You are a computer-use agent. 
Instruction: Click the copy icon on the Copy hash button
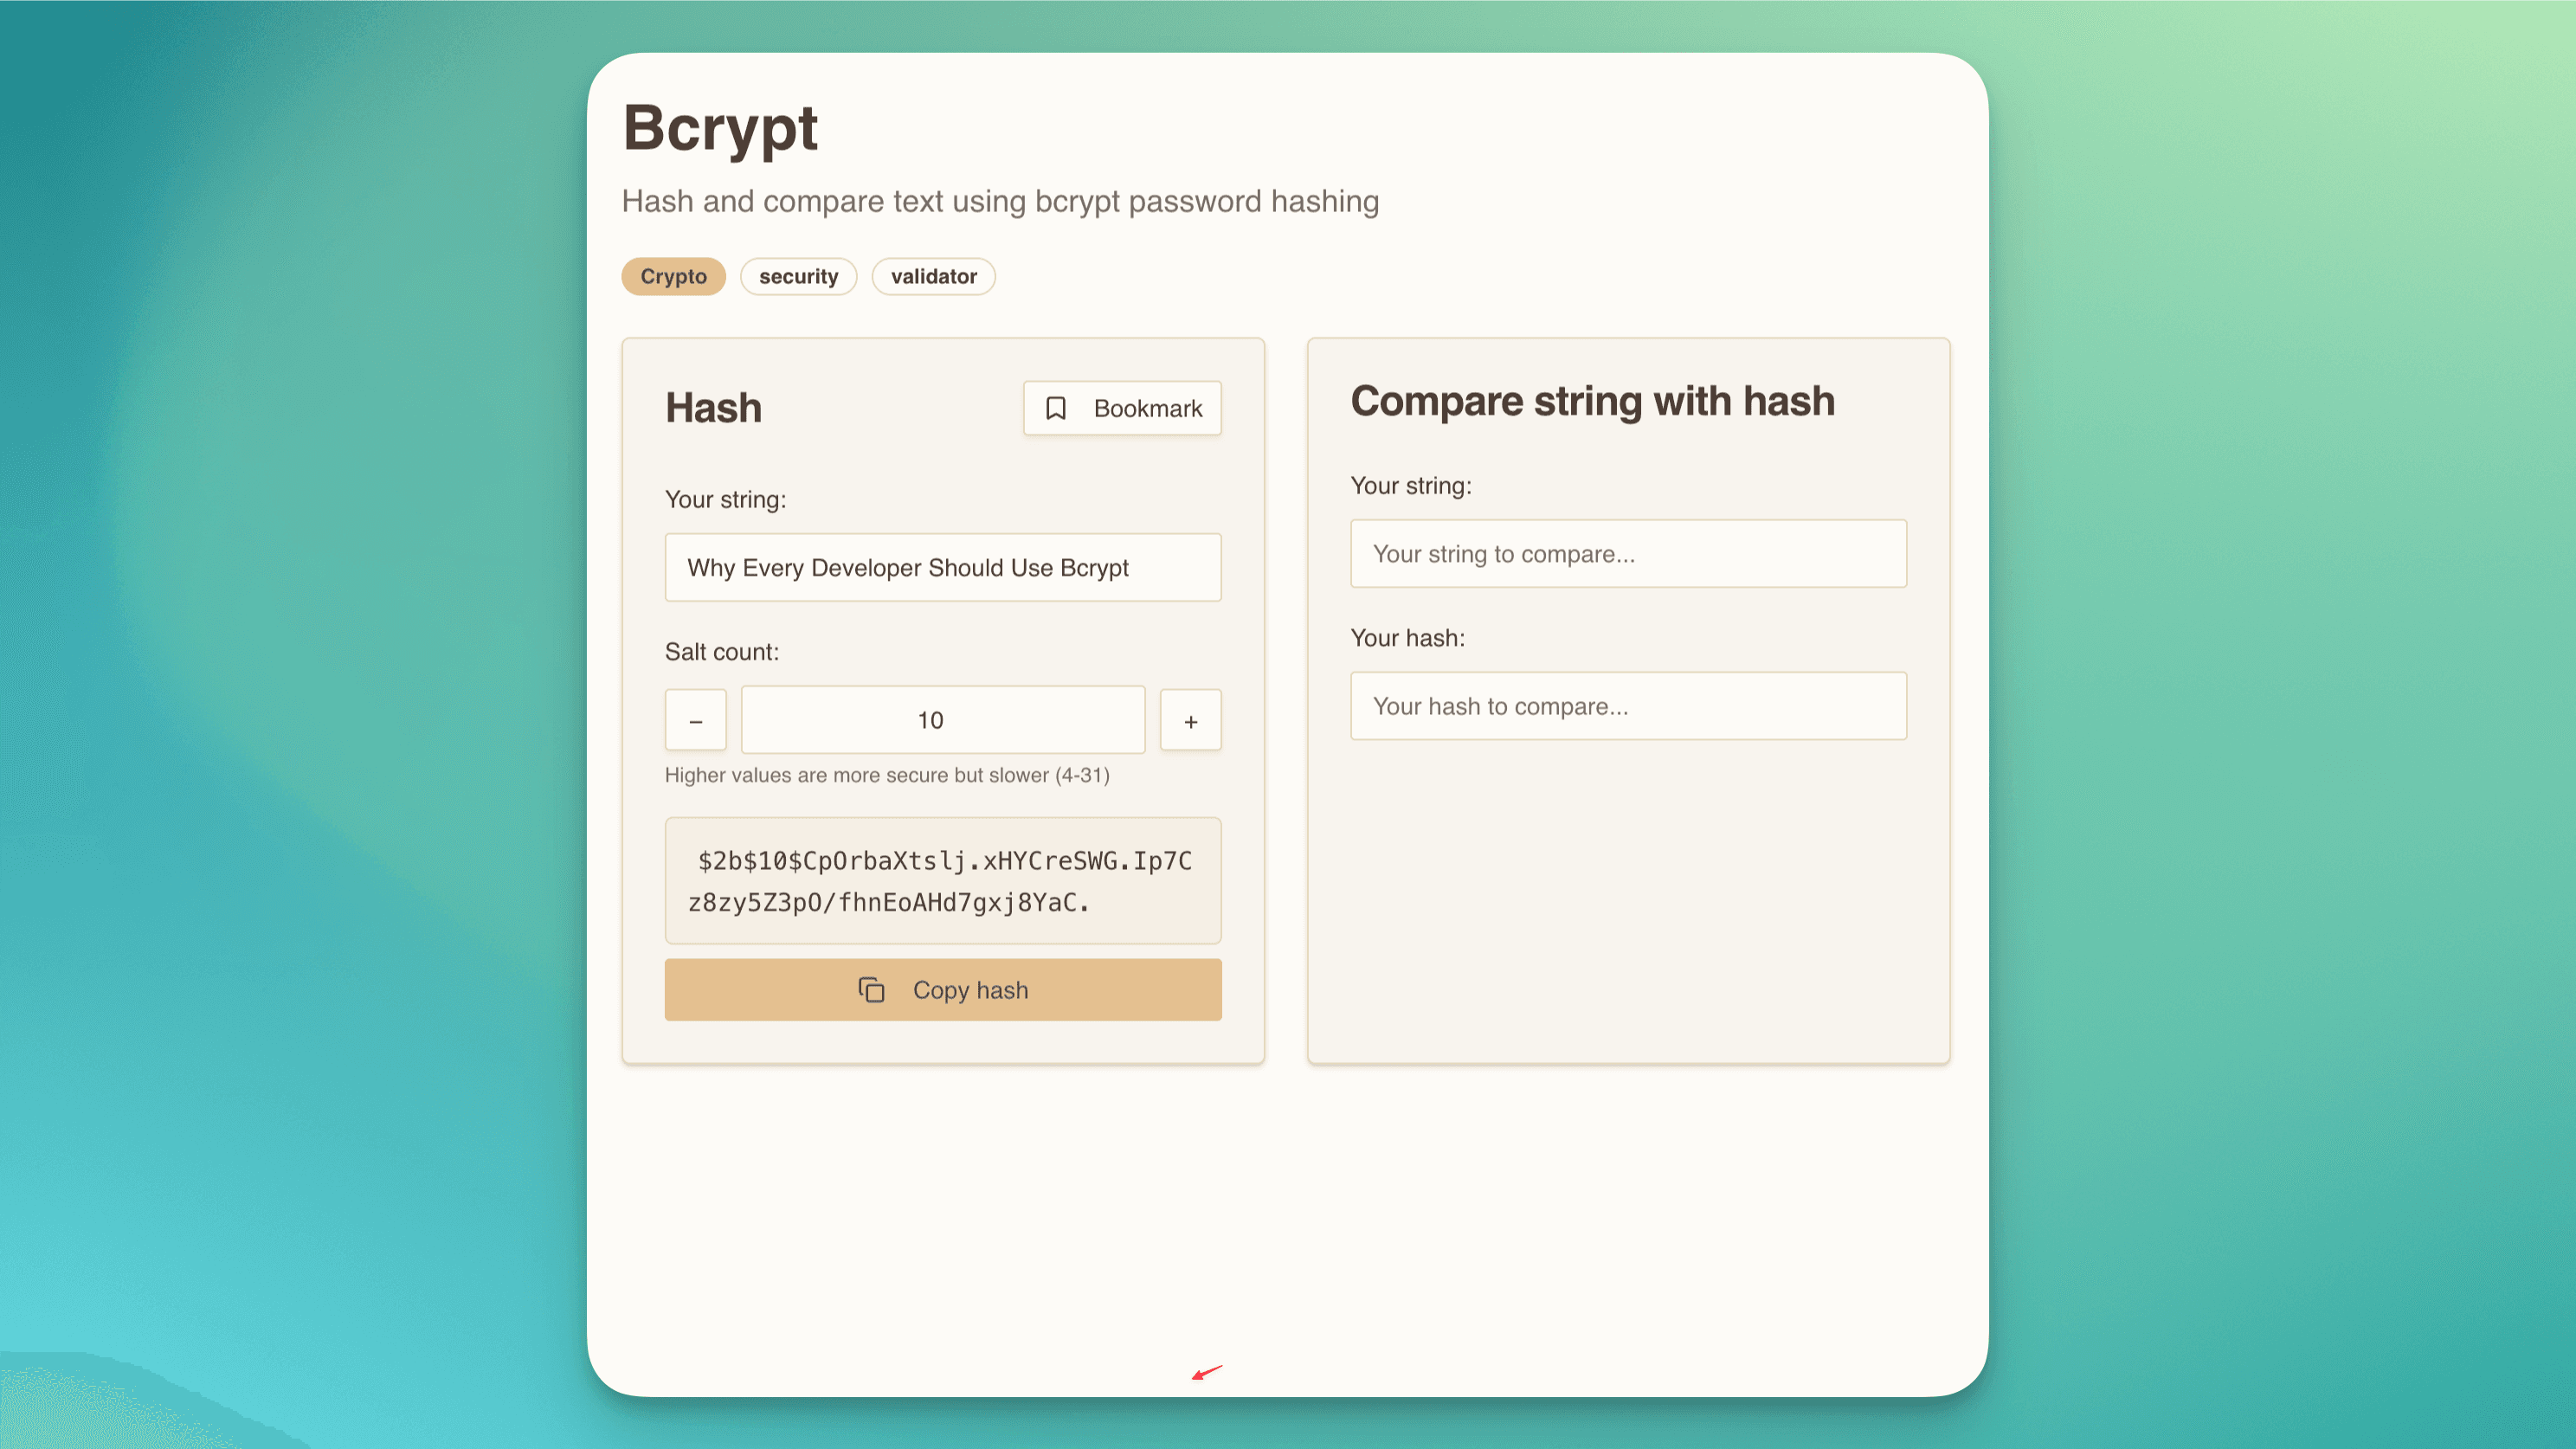click(x=872, y=989)
